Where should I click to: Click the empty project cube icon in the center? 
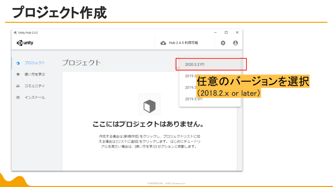(150, 106)
